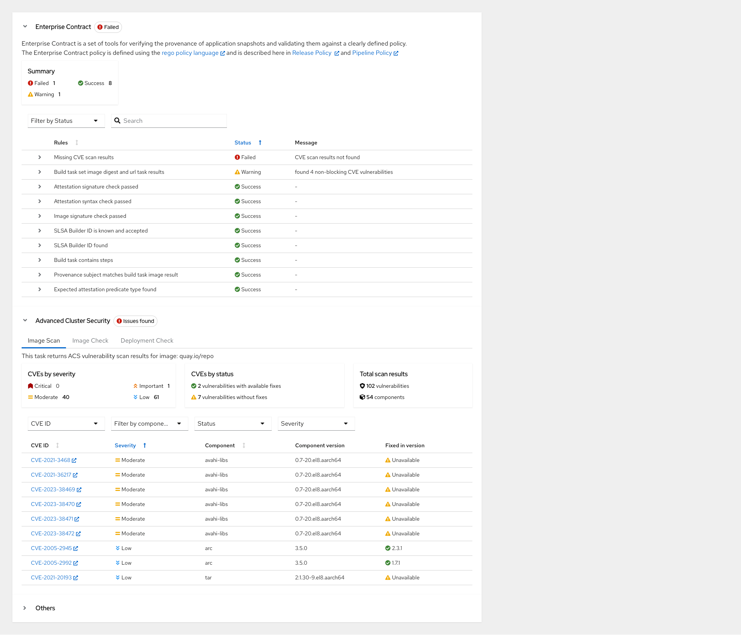Expand Expected attestation predicate type found row
The image size is (741, 635).
point(40,289)
